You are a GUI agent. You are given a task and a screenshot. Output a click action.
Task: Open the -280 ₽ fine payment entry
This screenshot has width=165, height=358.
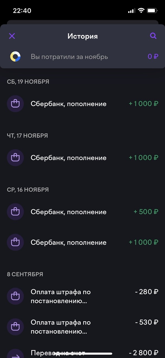point(83,296)
